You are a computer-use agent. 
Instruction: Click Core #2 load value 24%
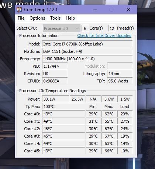pyautogui.click(x=125, y=129)
